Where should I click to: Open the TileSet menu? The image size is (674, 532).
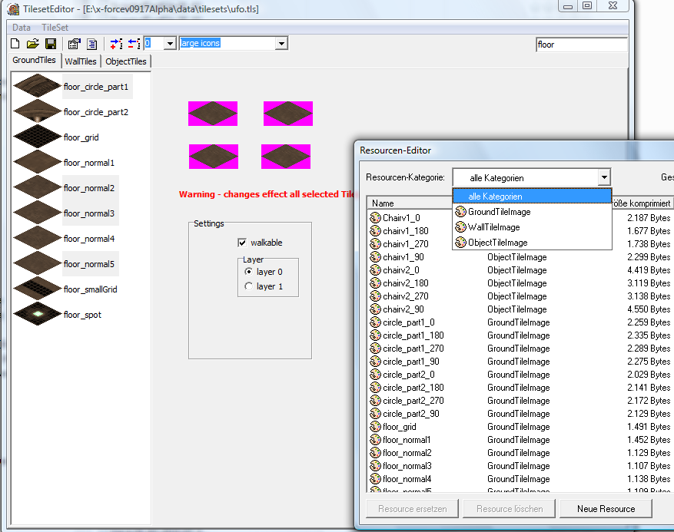(55, 28)
